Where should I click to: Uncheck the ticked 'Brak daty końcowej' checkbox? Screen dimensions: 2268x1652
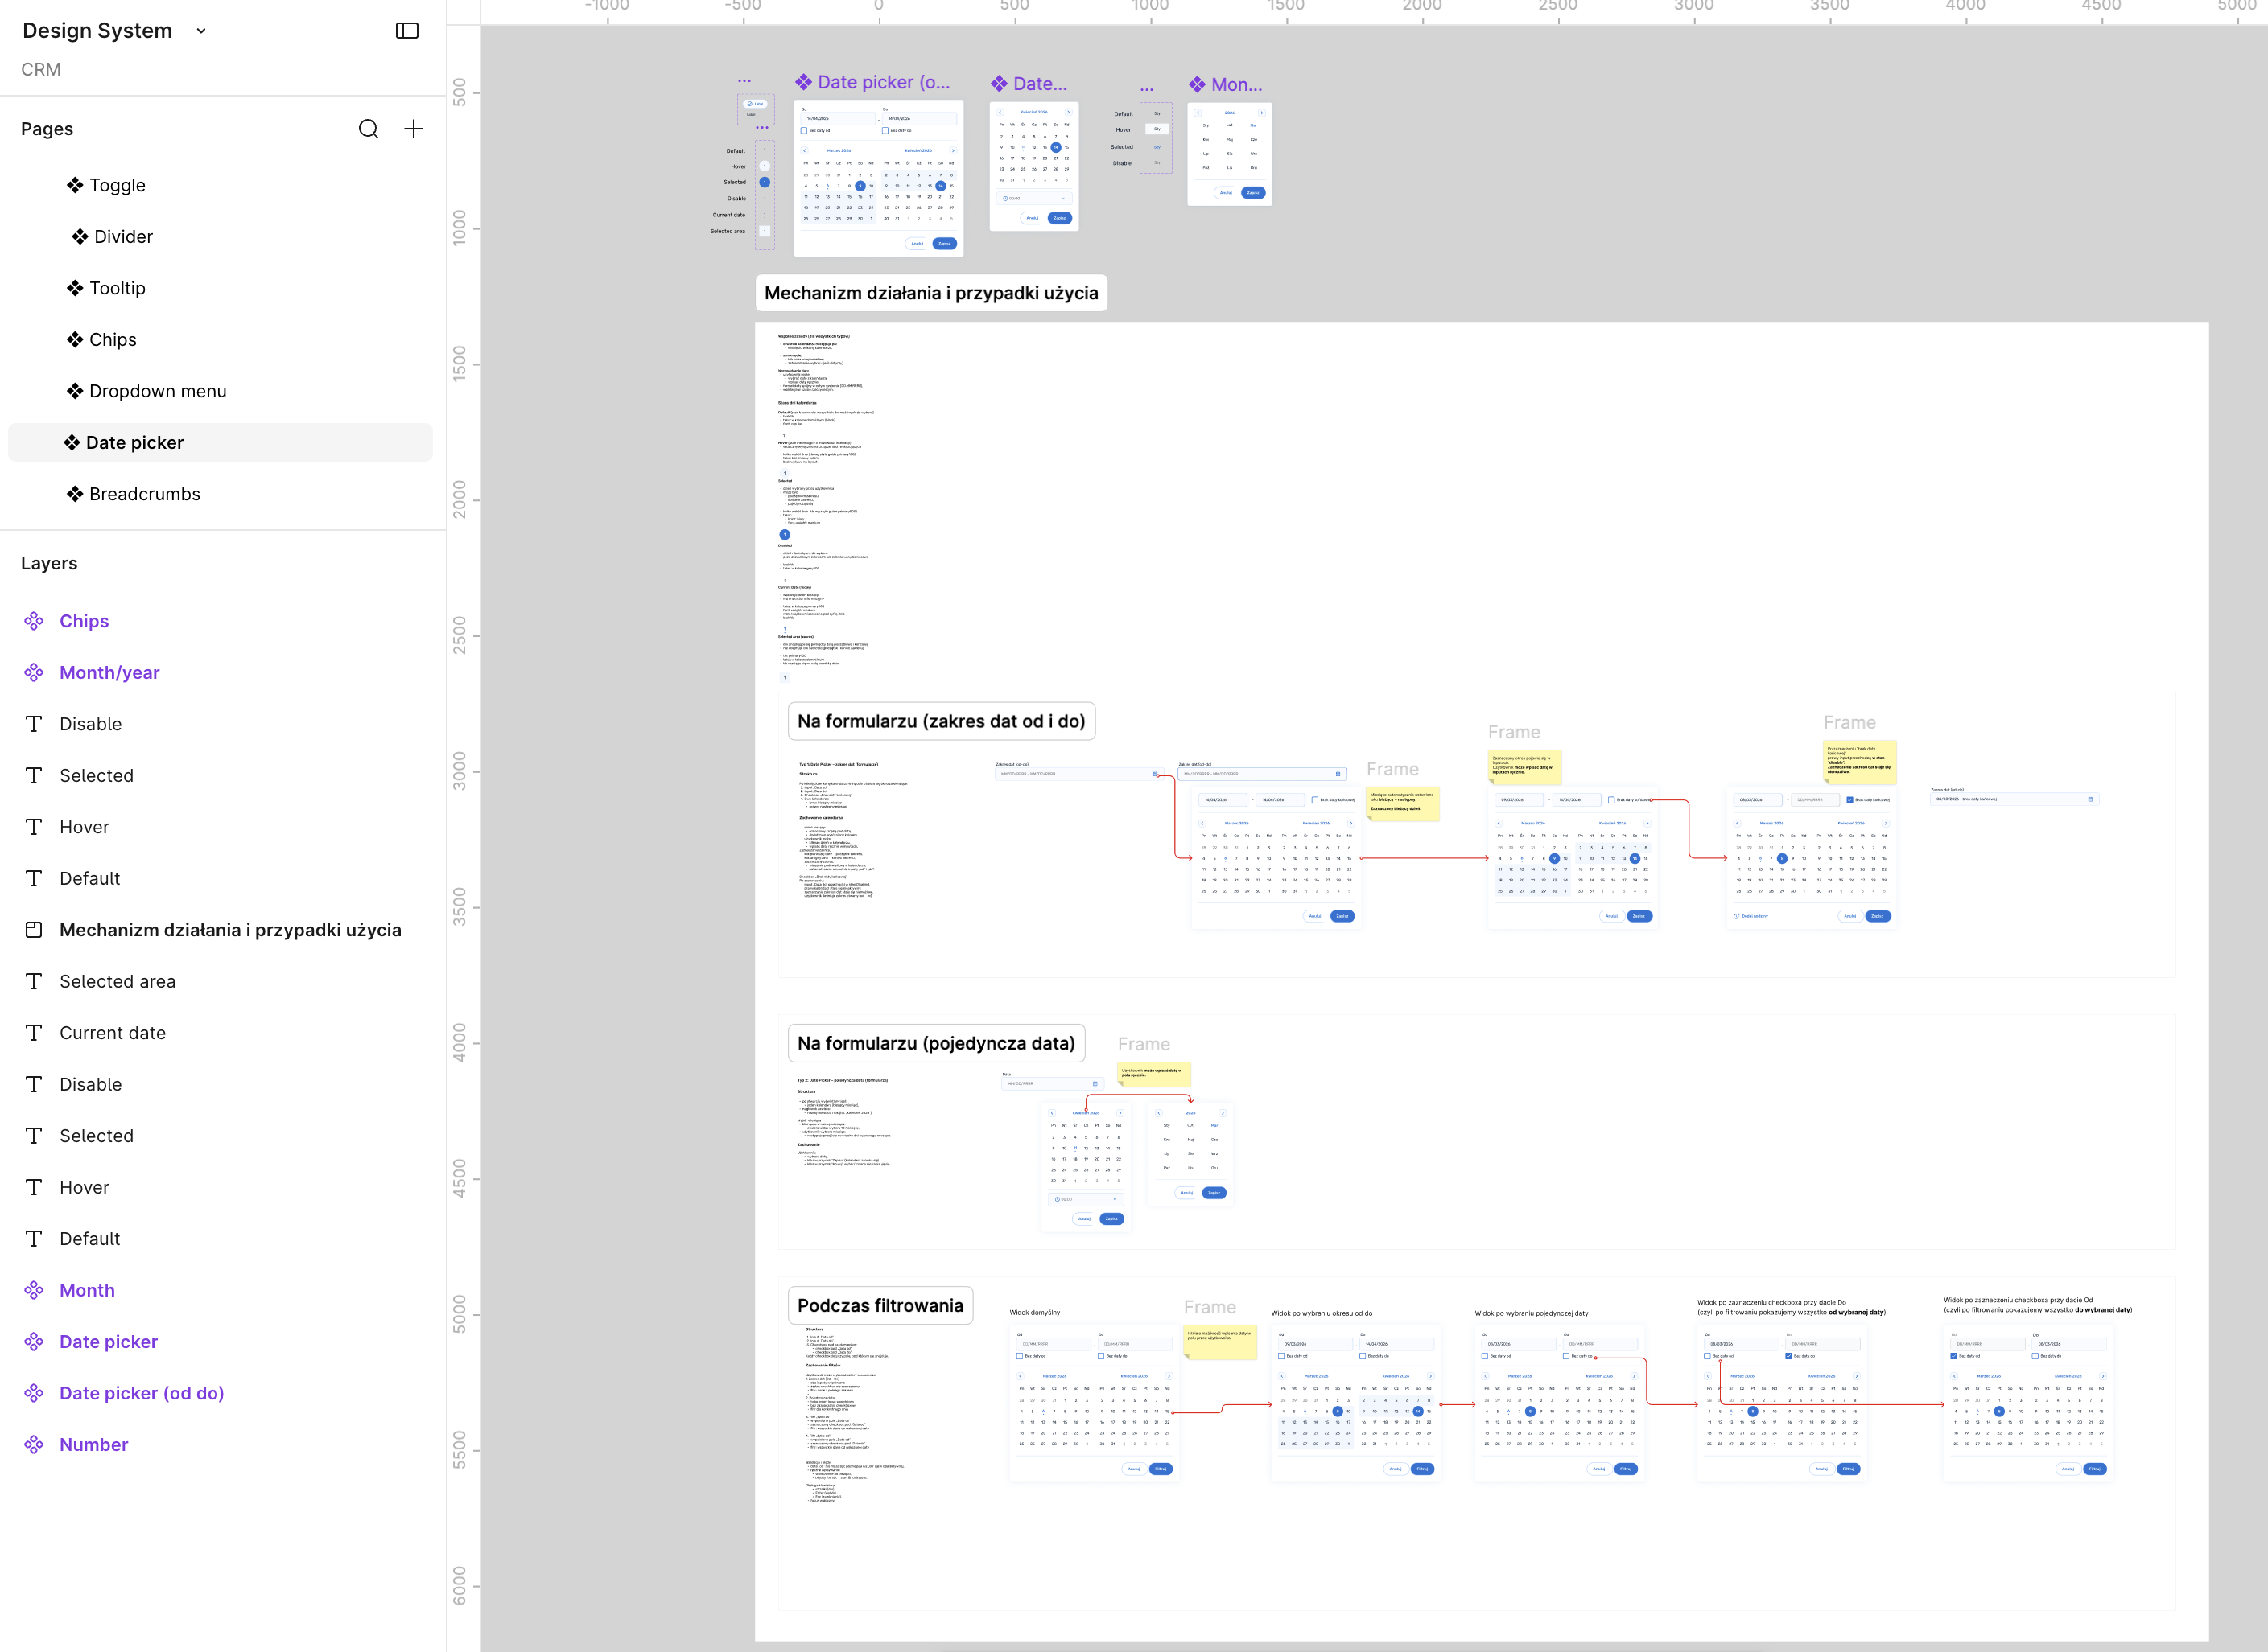coord(1849,799)
